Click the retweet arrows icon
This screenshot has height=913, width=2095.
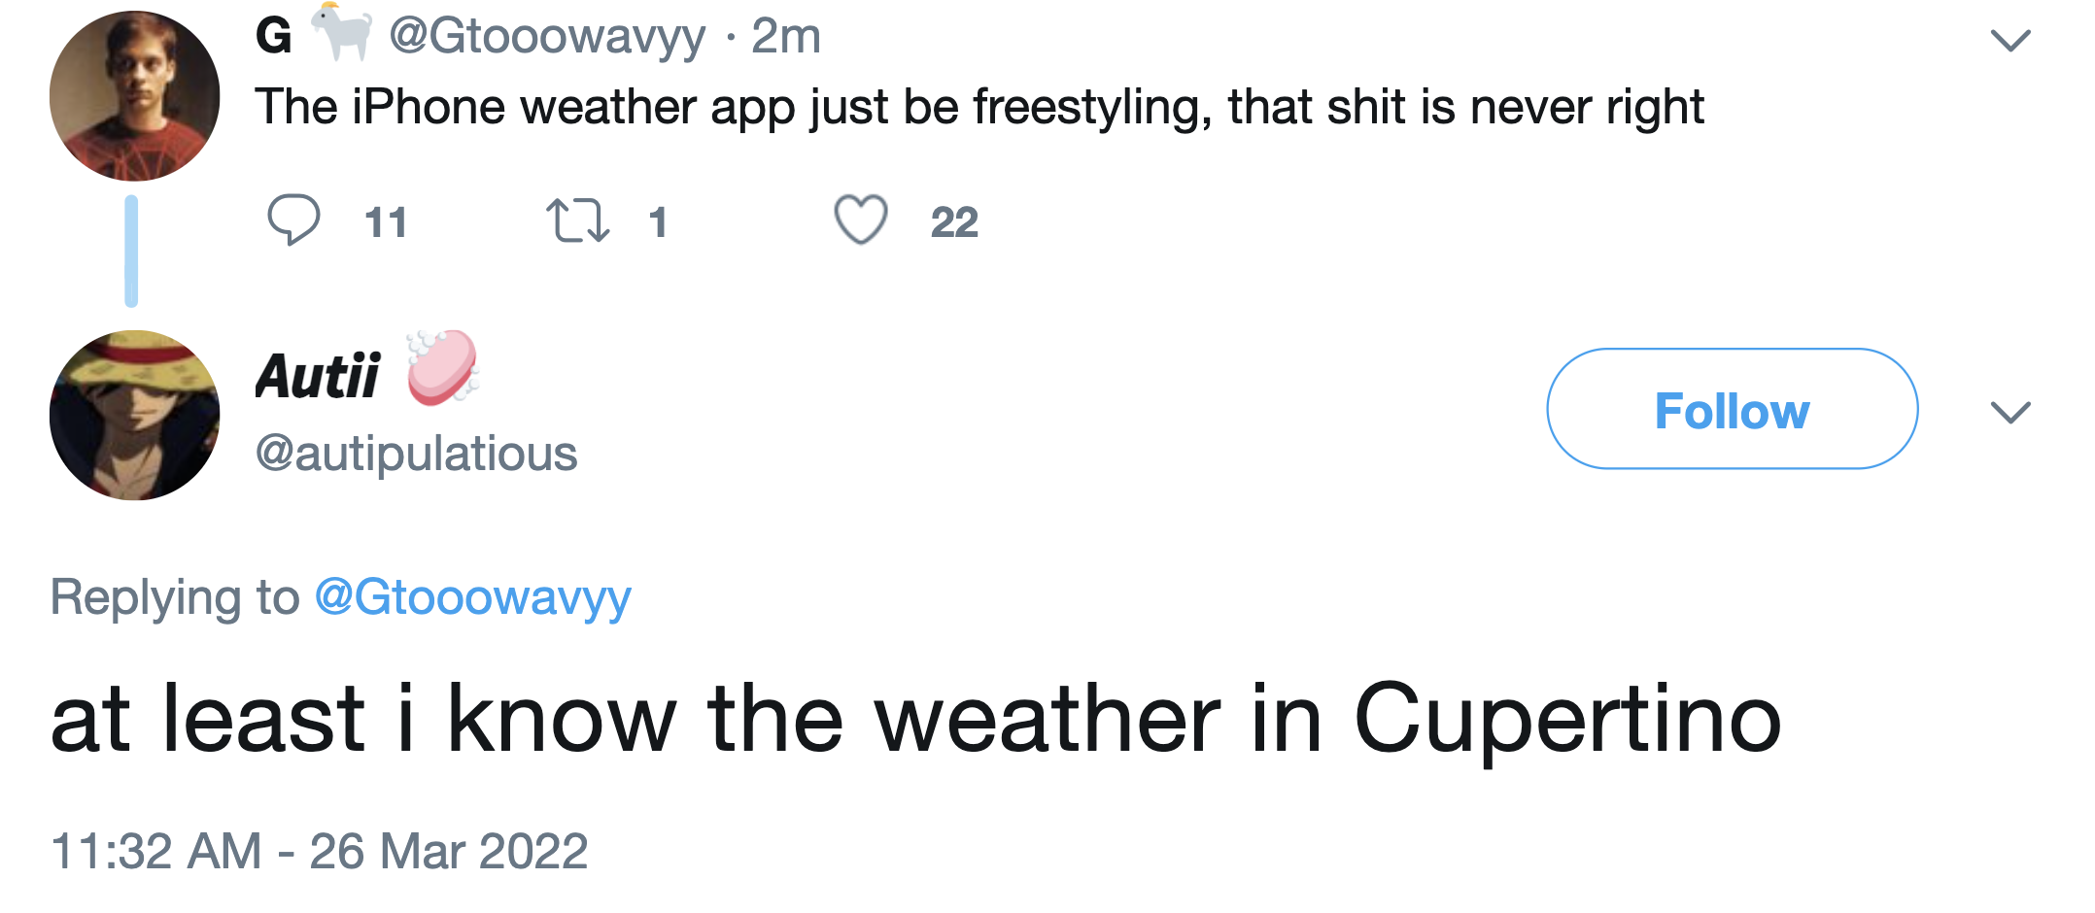coord(577,220)
